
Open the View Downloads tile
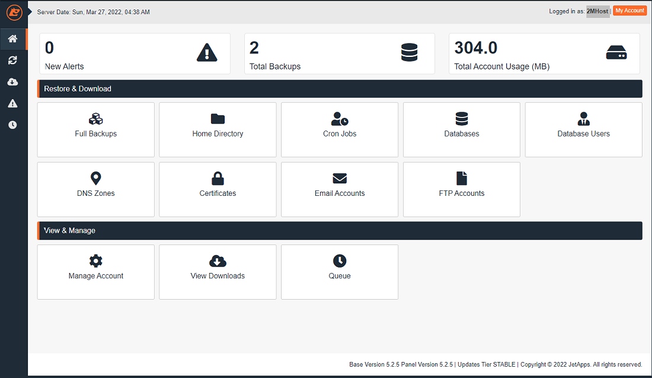point(218,271)
